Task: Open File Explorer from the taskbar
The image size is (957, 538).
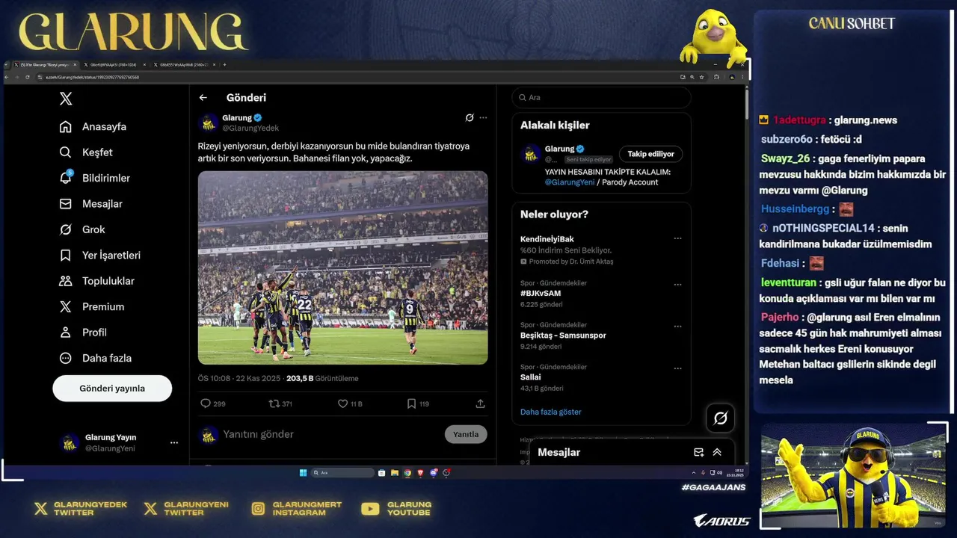Action: pyautogui.click(x=394, y=473)
